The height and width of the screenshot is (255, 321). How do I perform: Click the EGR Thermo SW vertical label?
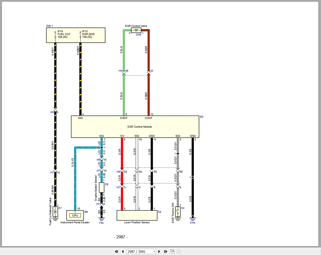pyautogui.click(x=173, y=213)
